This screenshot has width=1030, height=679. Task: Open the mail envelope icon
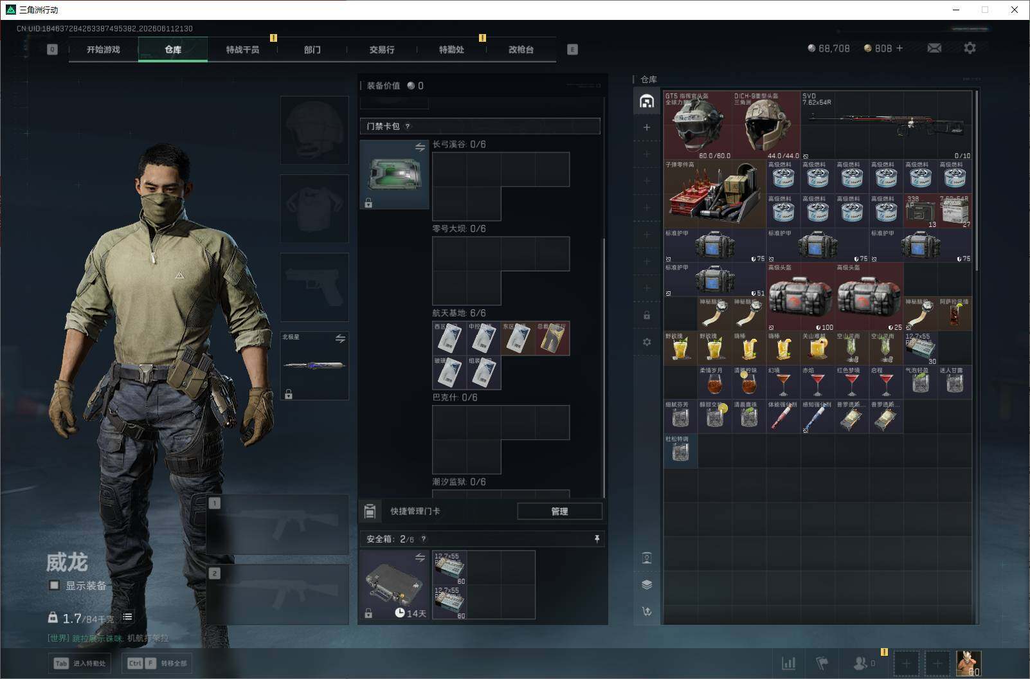tap(934, 48)
